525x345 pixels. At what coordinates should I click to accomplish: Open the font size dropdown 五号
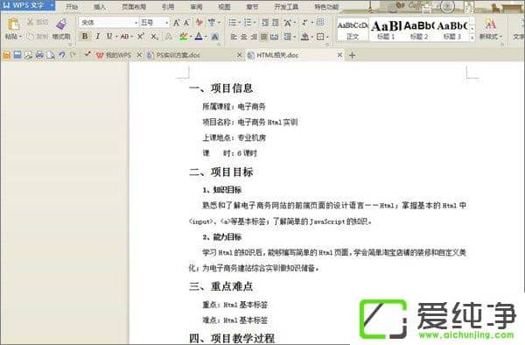click(x=154, y=23)
